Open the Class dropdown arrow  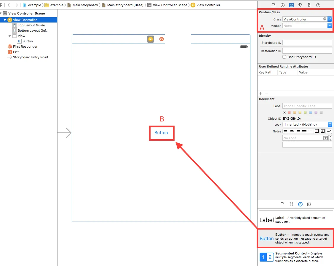point(330,19)
